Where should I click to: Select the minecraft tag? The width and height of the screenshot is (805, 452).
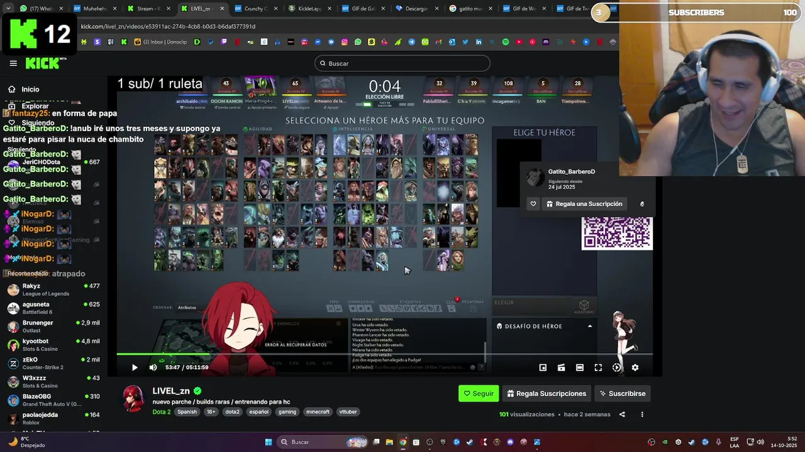click(318, 412)
